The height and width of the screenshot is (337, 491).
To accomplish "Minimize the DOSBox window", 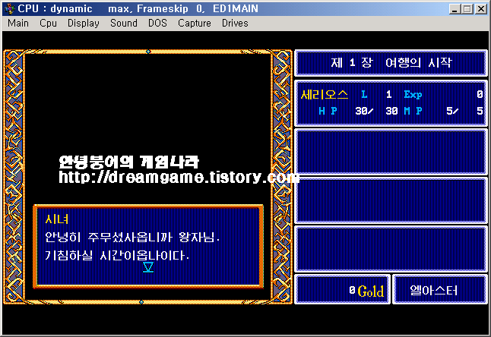I will [455, 9].
